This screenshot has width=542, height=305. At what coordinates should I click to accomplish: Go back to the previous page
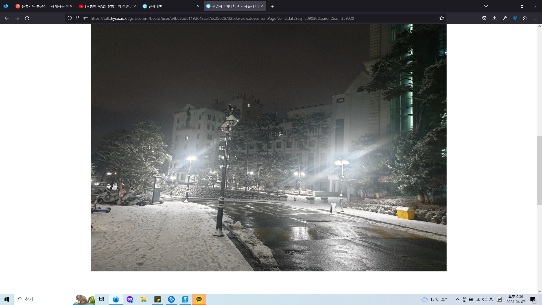point(7,18)
